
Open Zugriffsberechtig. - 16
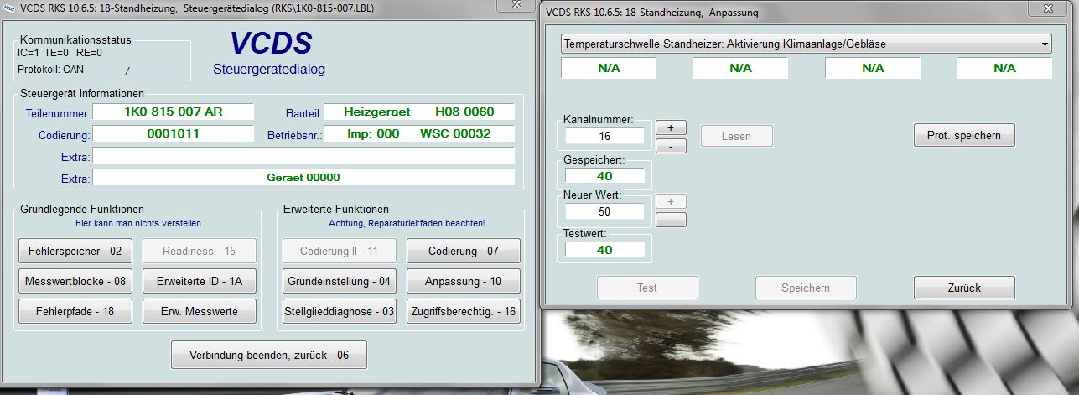pos(464,311)
